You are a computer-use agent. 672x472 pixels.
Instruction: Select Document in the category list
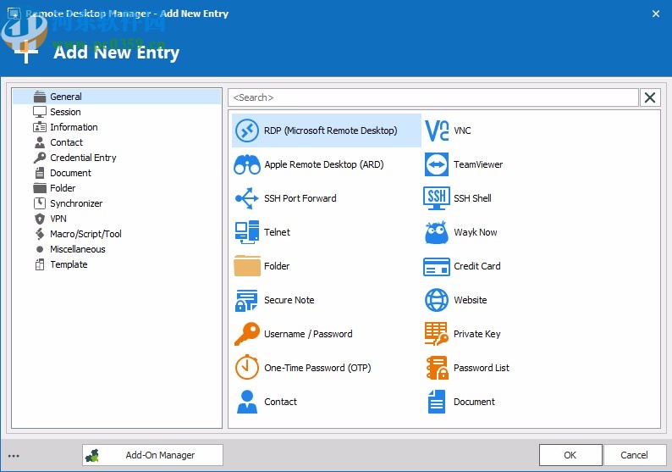click(117, 173)
